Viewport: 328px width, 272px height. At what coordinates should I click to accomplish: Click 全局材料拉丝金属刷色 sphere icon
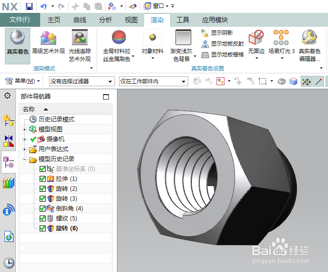[119, 38]
